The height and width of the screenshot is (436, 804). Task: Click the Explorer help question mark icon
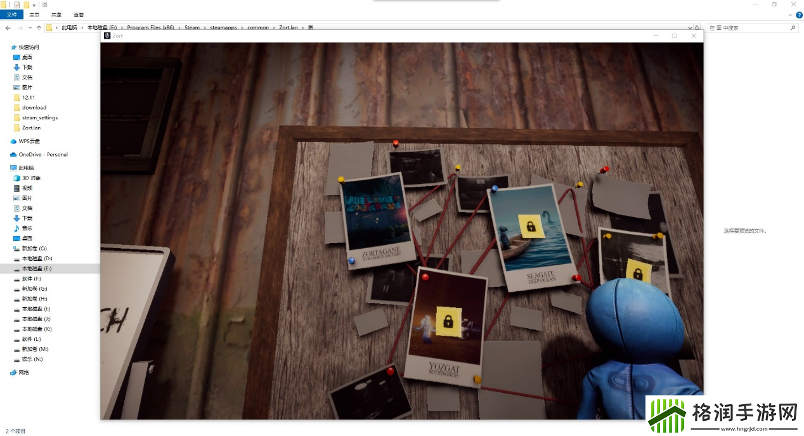click(798, 15)
